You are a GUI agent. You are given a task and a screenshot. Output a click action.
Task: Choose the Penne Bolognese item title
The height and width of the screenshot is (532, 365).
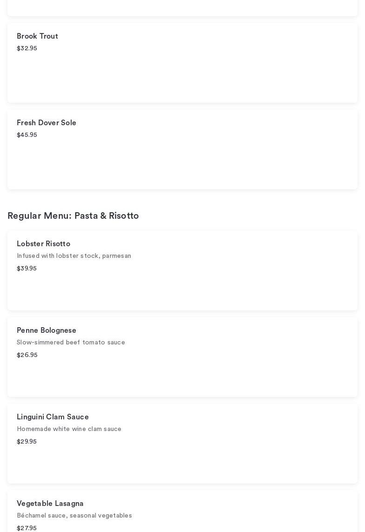[46, 330]
